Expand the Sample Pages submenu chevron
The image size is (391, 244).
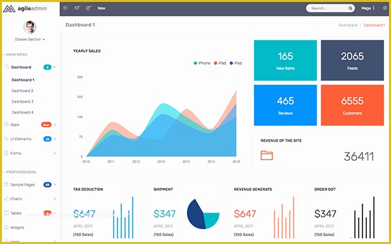tap(55, 185)
